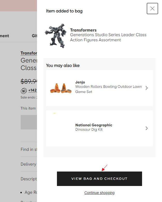Expand the Find in store section
The height and width of the screenshot is (202, 162).
click(29, 149)
